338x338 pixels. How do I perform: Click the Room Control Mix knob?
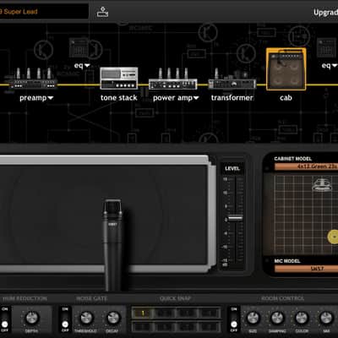(326, 318)
